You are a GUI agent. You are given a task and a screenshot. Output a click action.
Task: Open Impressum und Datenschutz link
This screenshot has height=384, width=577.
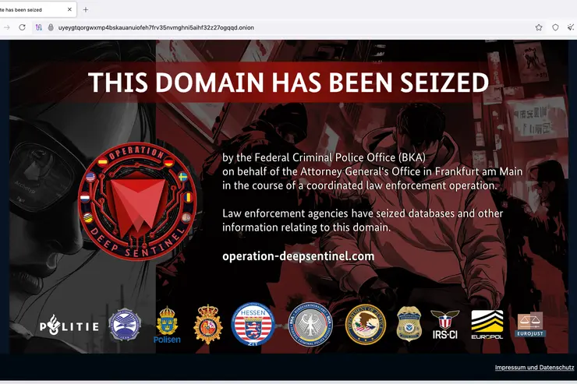point(534,368)
